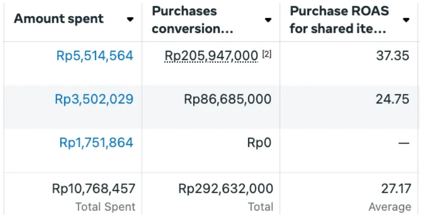Open the Rp3,502,029 amount spent link
421x216 pixels.
(94, 100)
